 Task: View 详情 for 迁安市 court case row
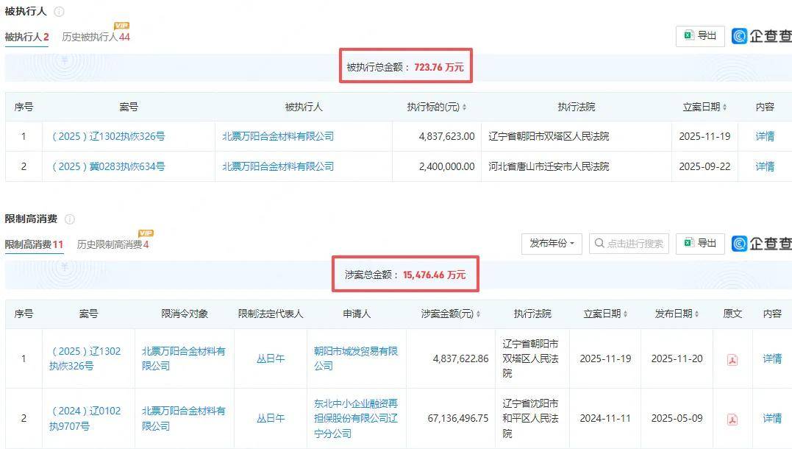click(x=765, y=166)
